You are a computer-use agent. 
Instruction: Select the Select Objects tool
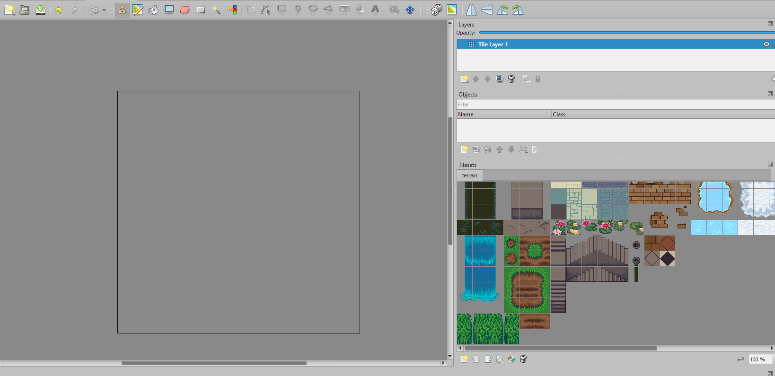tap(251, 9)
